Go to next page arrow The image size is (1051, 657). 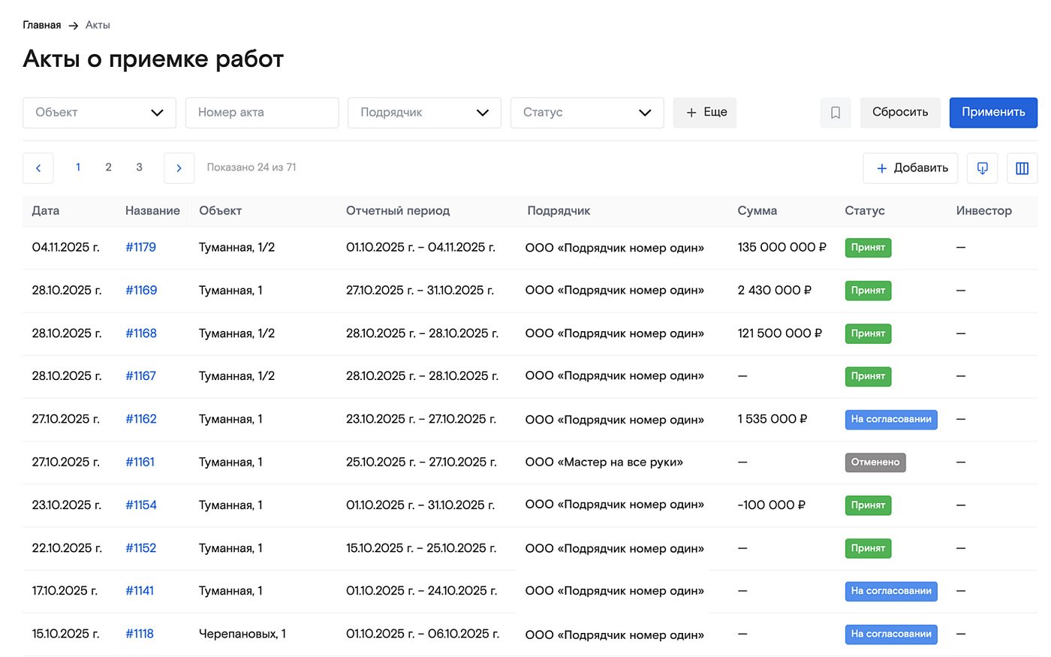click(x=179, y=168)
